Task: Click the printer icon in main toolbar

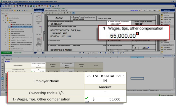Action: pos(9,6)
